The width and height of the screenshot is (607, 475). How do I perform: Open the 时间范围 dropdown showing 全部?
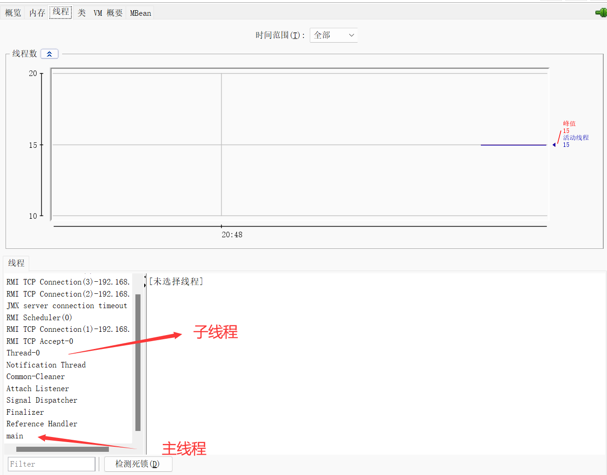coord(333,35)
